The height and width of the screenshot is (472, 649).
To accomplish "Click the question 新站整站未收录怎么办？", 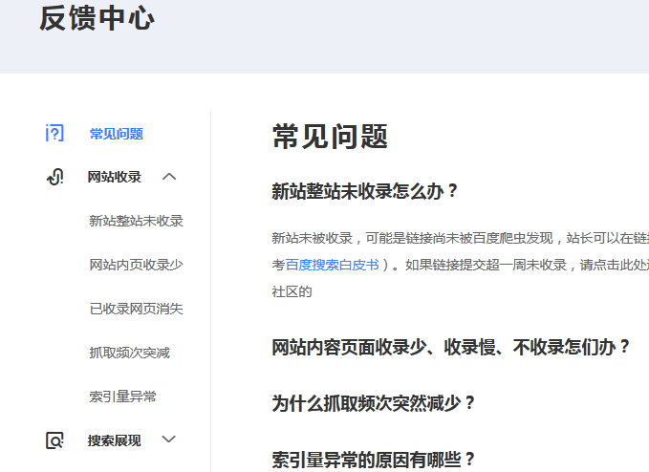I will 366,191.
